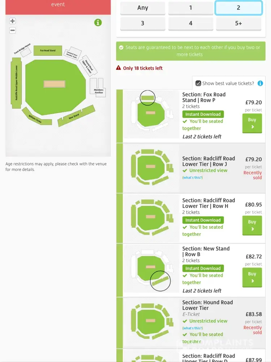Viewport: 271px width, 362px height.
Task: Toggle Show best value tickets checkbox
Action: click(x=198, y=83)
